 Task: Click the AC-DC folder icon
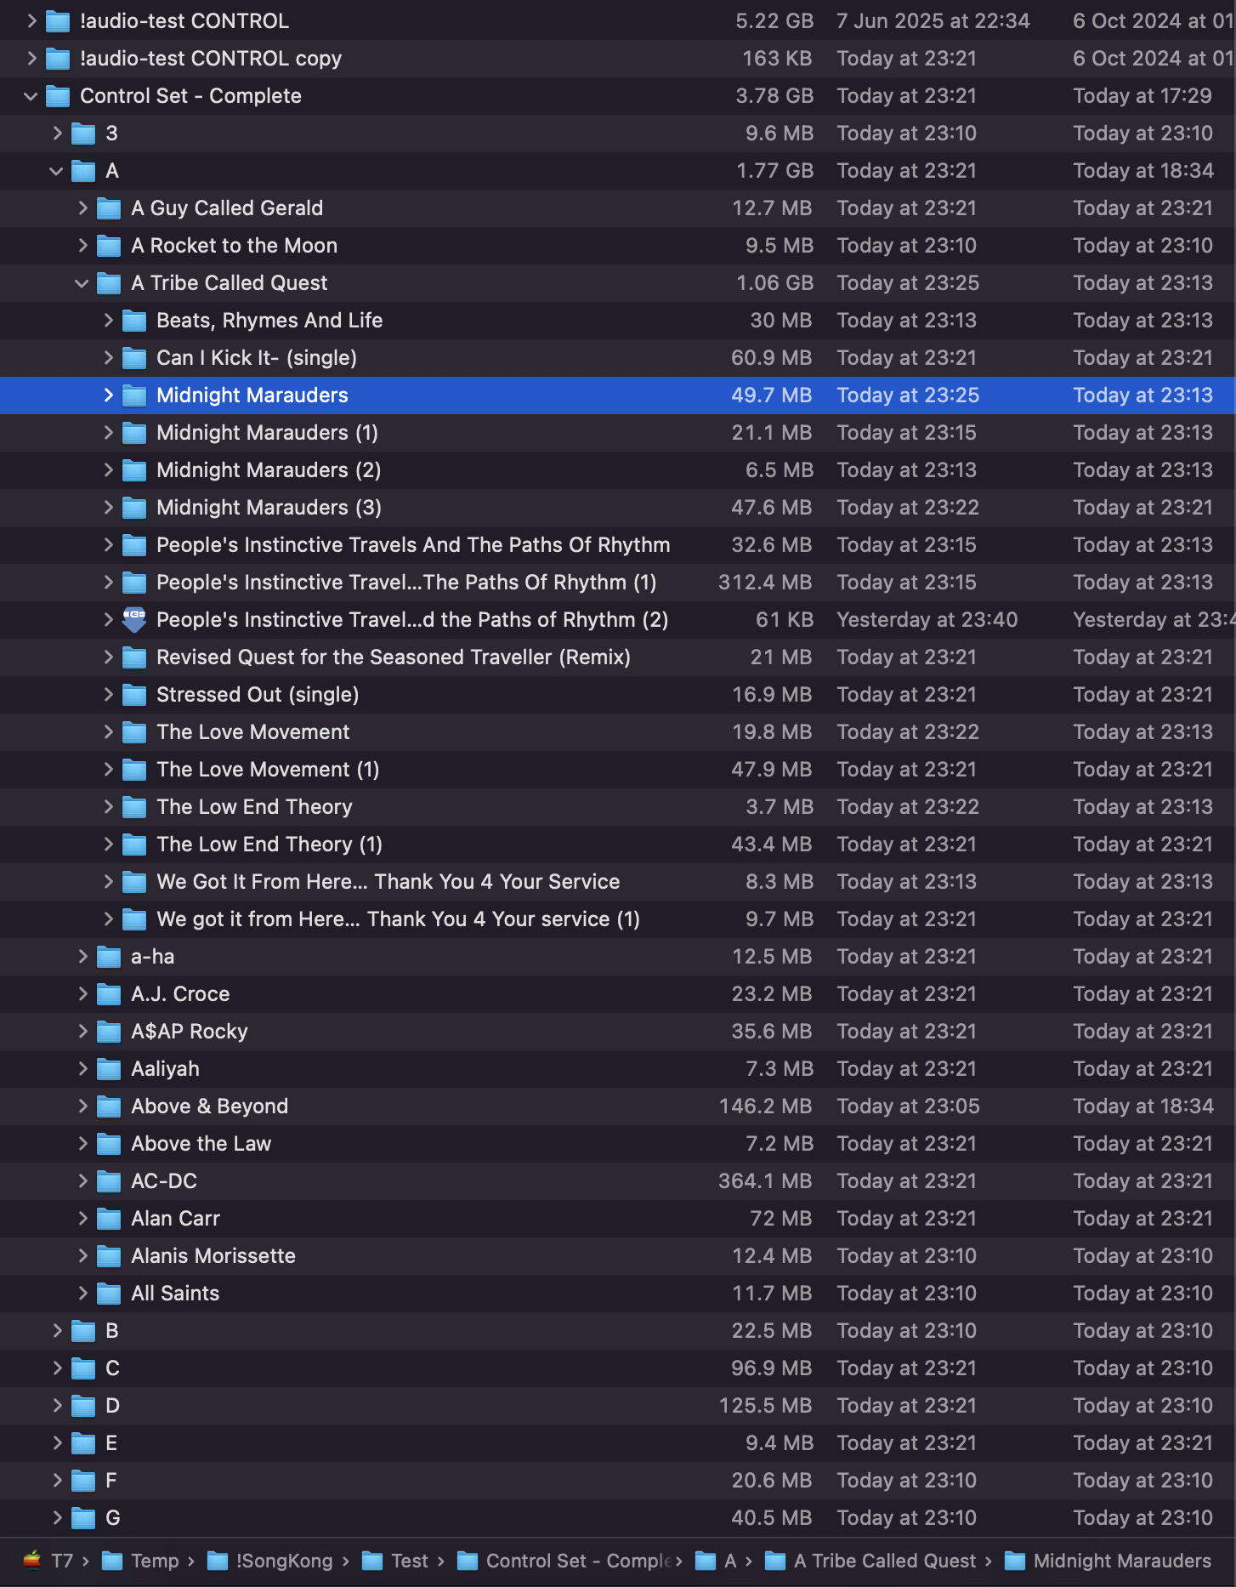109,1181
